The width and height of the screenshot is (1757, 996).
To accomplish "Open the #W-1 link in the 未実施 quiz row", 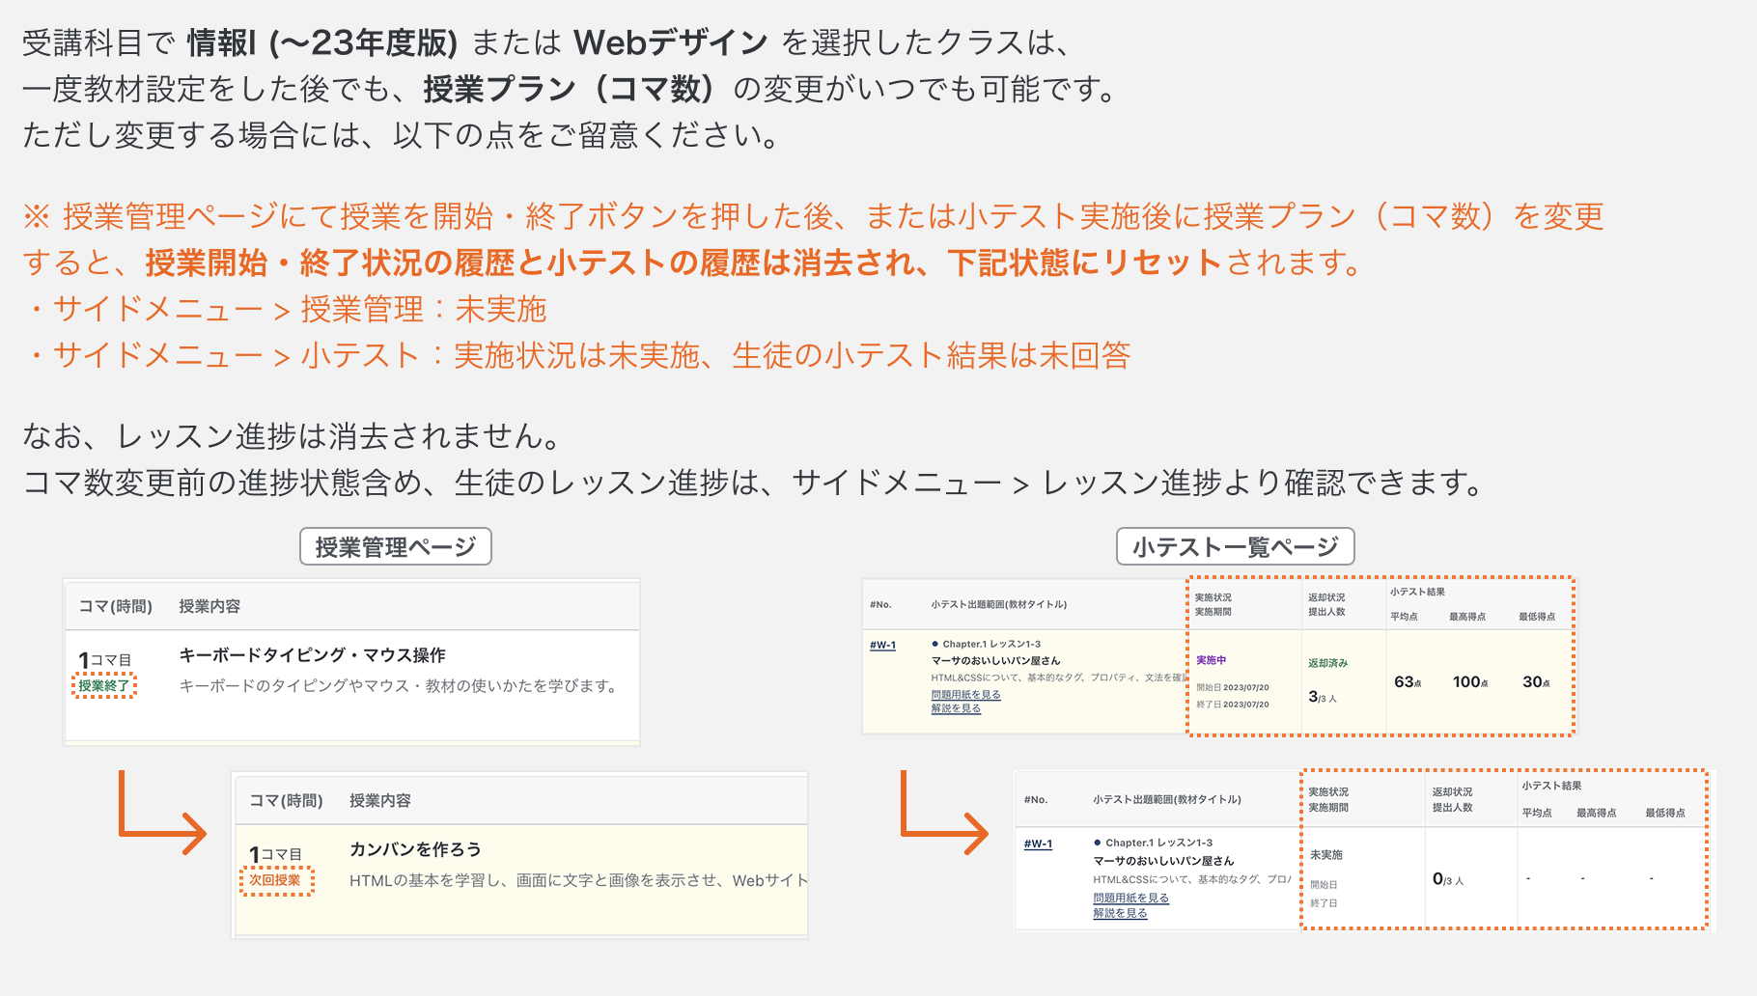I will tap(1038, 844).
